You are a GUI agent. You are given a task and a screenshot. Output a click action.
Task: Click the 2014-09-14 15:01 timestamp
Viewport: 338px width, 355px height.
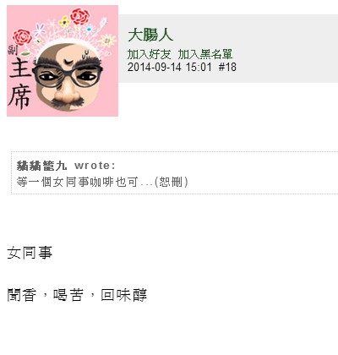pos(170,67)
